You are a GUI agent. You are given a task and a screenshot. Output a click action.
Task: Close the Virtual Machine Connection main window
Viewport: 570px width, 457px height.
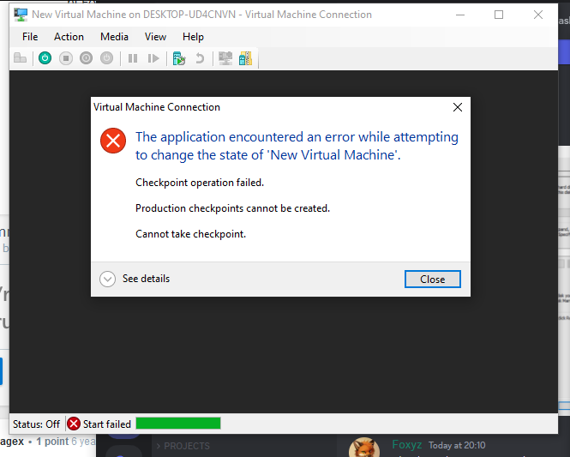tap(538, 15)
